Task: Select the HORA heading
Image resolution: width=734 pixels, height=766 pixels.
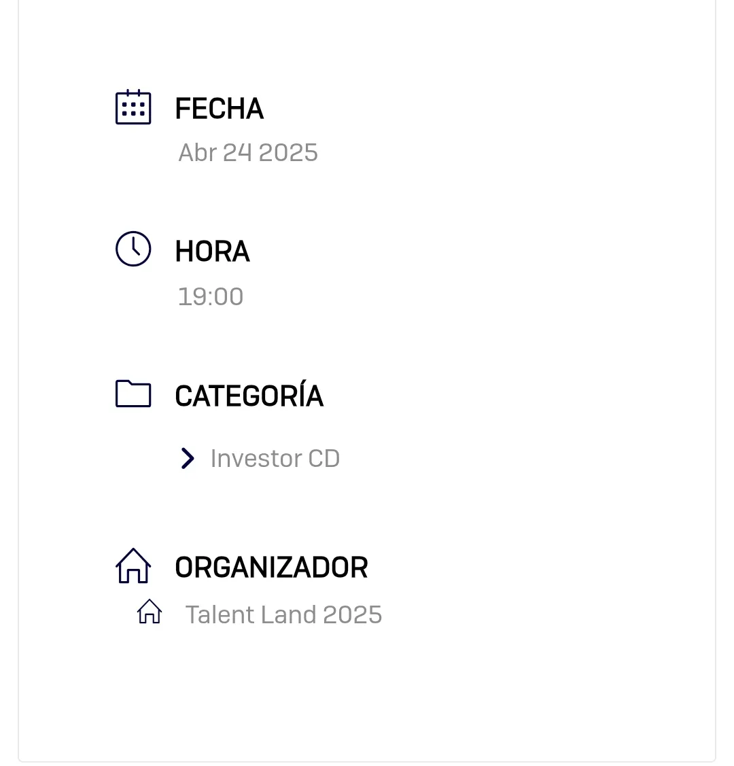Action: 213,251
